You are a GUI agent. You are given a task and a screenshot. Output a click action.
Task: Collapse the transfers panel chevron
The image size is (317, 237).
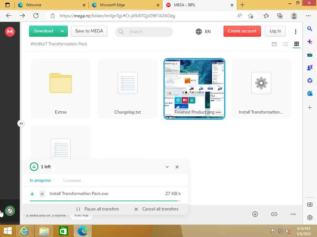pyautogui.click(x=167, y=167)
